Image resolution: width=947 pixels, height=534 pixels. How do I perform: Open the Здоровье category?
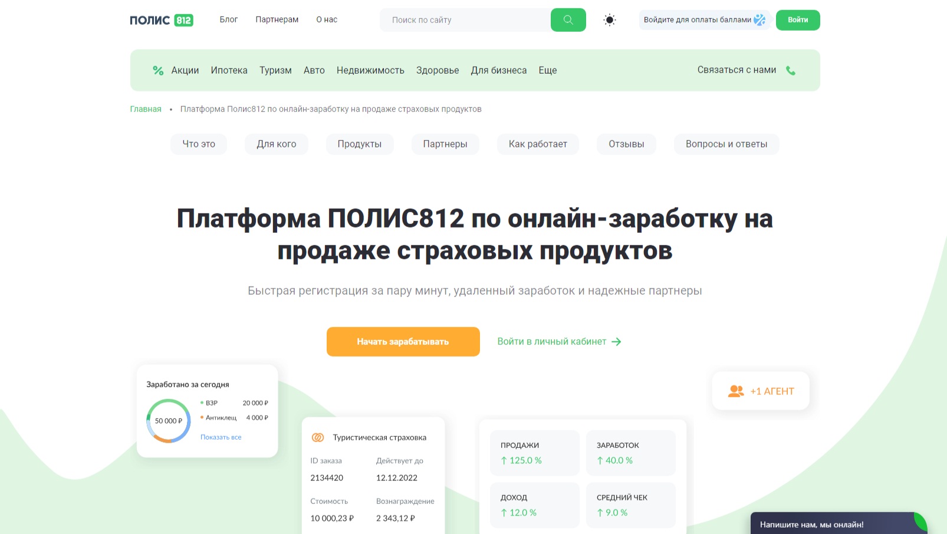438,70
